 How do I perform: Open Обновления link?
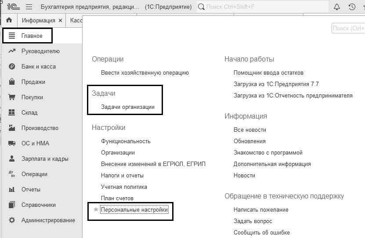249,141
